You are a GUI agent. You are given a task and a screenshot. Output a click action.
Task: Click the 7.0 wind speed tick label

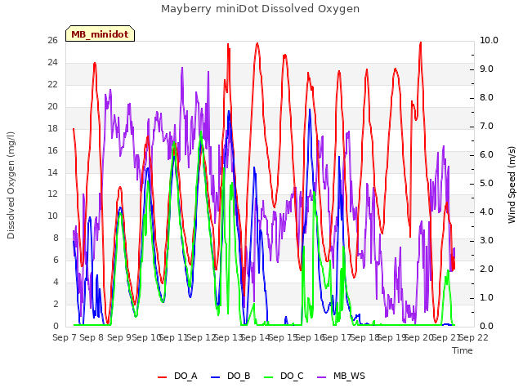(487, 126)
